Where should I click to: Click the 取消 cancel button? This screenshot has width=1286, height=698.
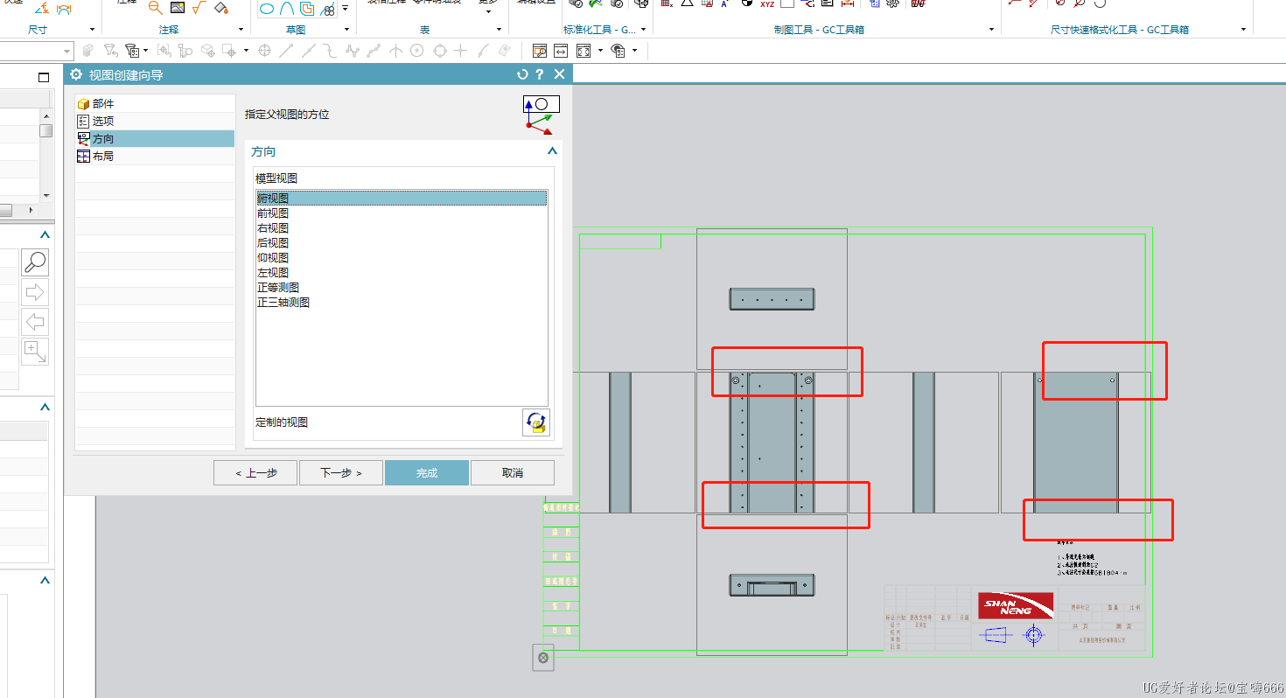click(513, 472)
